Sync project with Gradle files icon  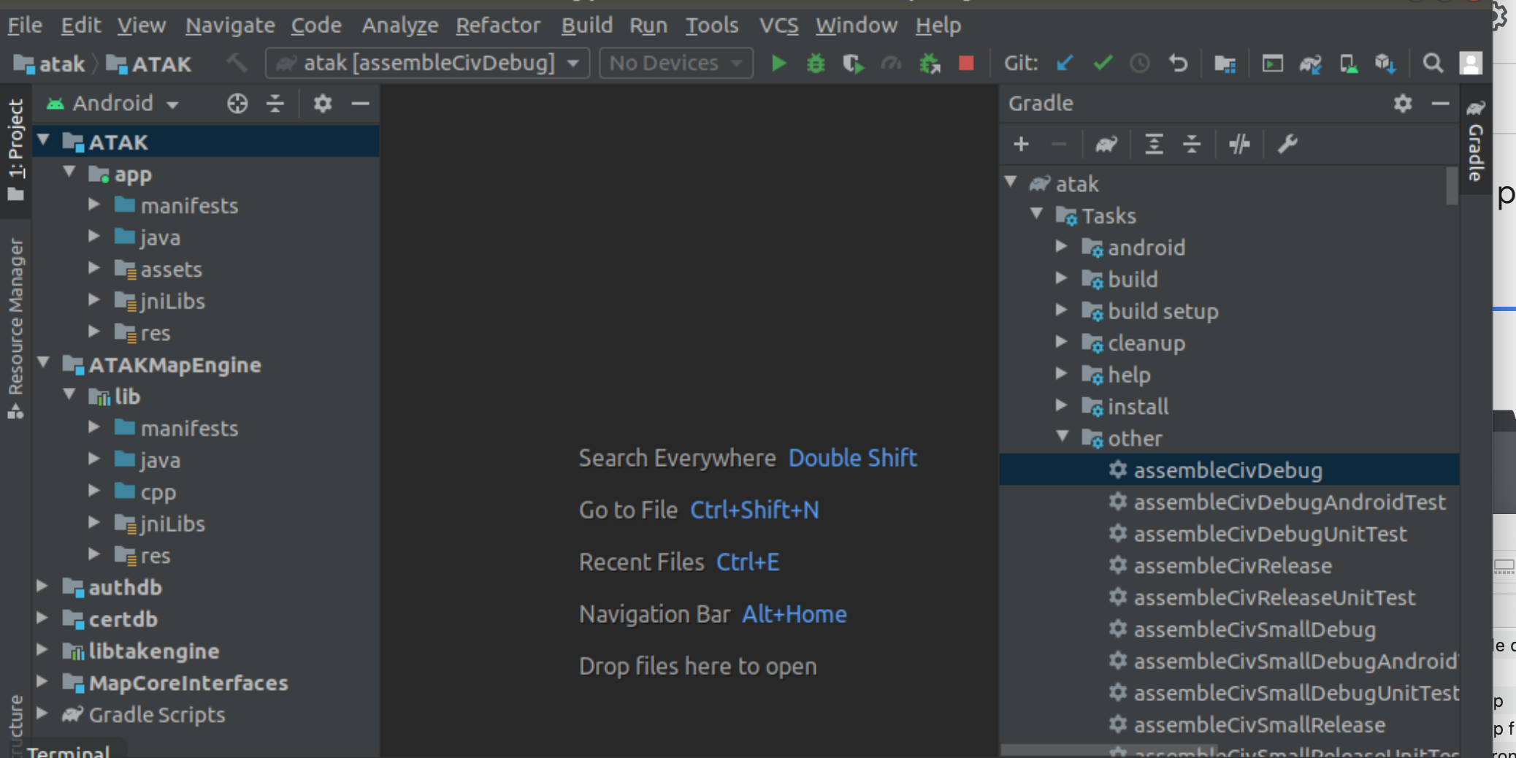[1311, 64]
